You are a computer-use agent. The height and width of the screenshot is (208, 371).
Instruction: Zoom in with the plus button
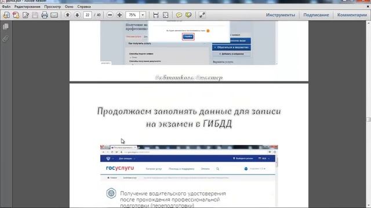click(119, 15)
